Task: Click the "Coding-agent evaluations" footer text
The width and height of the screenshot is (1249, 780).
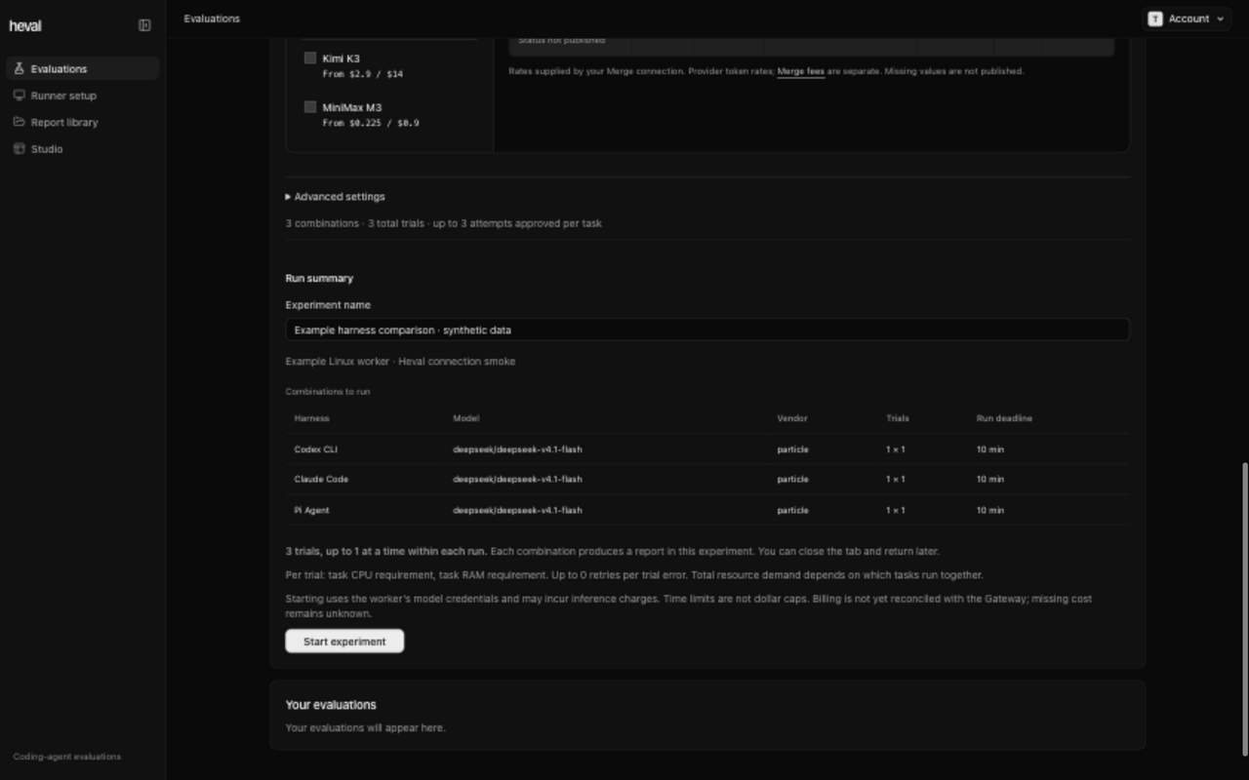Action: 67,757
